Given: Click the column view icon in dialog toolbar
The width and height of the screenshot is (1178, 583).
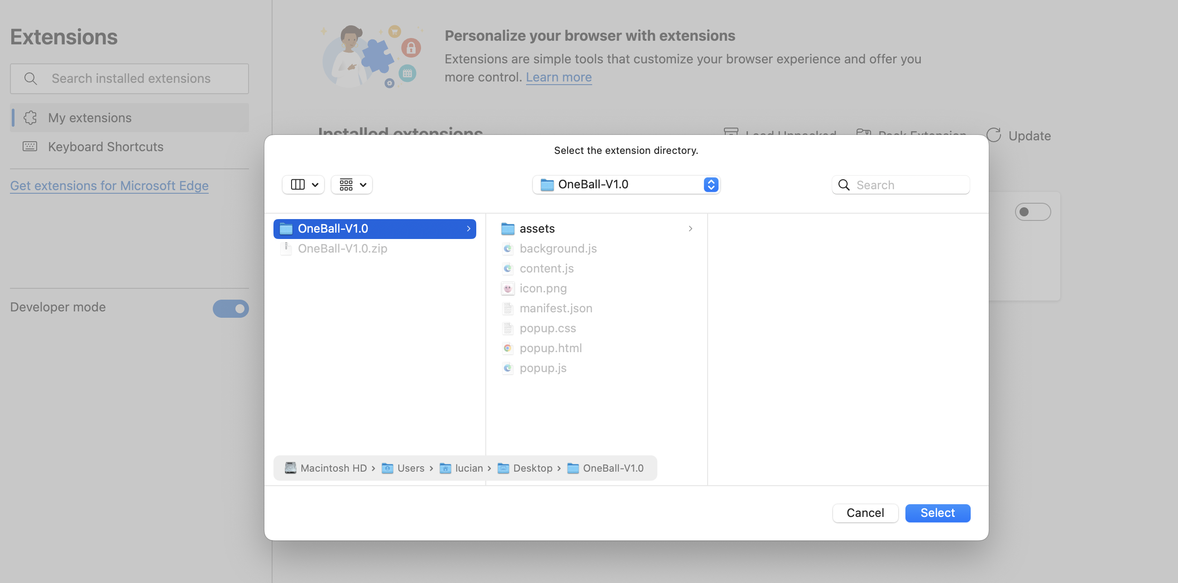Looking at the screenshot, I should tap(298, 185).
